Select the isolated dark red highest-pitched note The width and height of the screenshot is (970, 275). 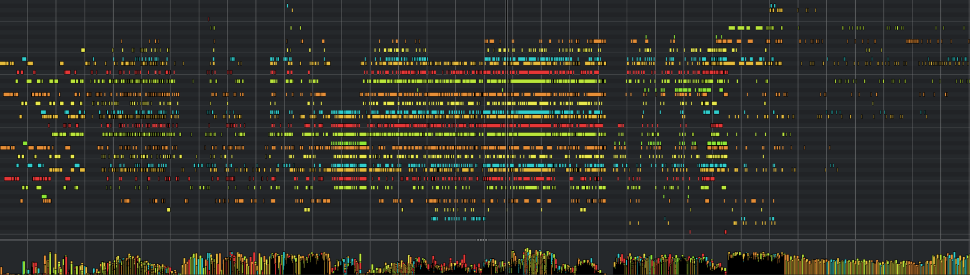209,19
